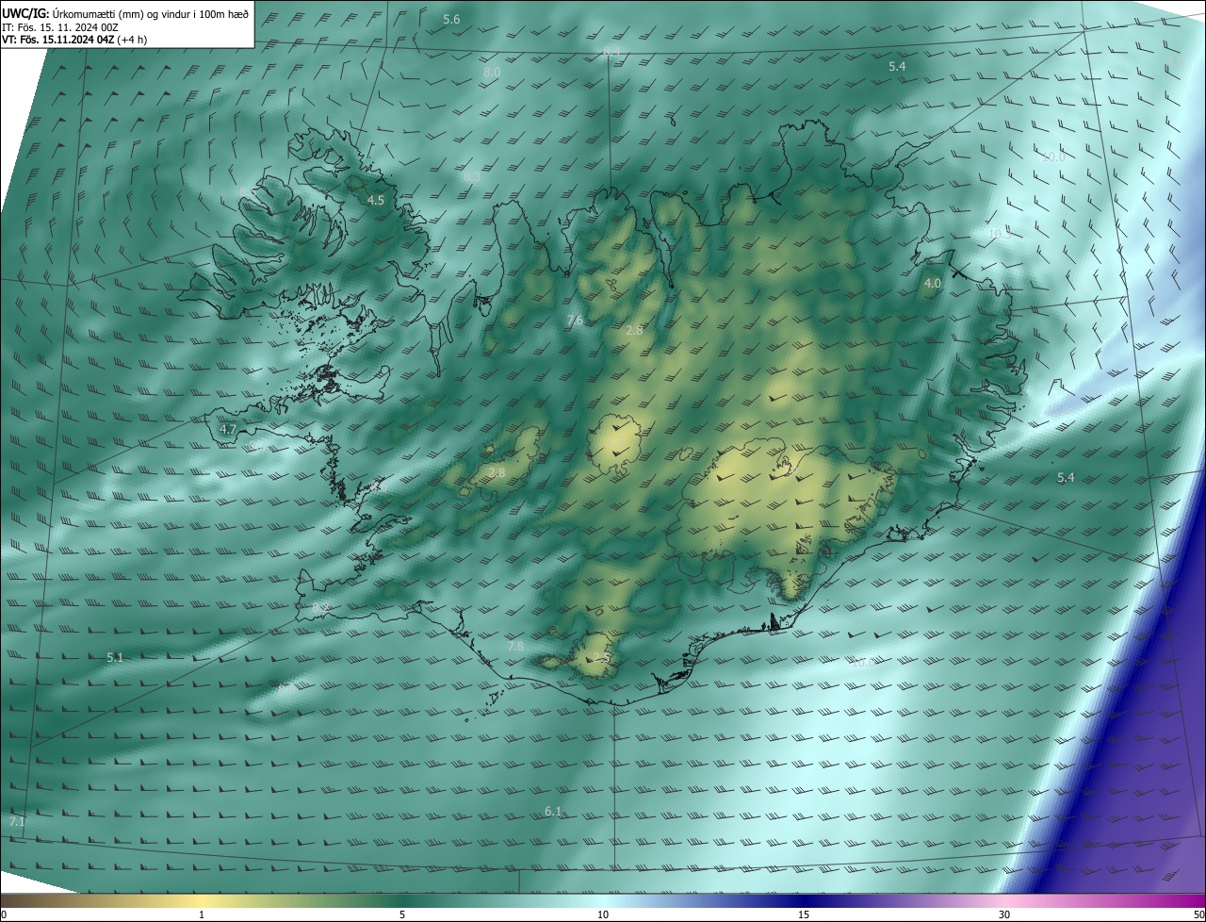Click the 4.5 value label in the Westfjords
Screen dimensions: 1206x922
point(376,200)
